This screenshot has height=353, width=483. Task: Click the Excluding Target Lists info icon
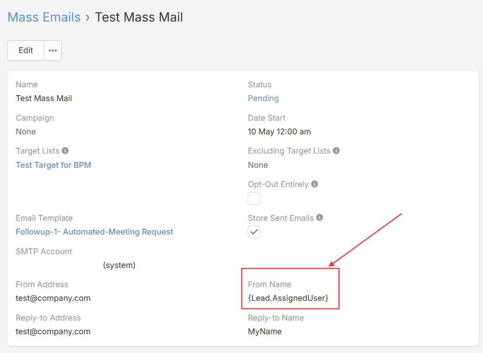(x=336, y=151)
